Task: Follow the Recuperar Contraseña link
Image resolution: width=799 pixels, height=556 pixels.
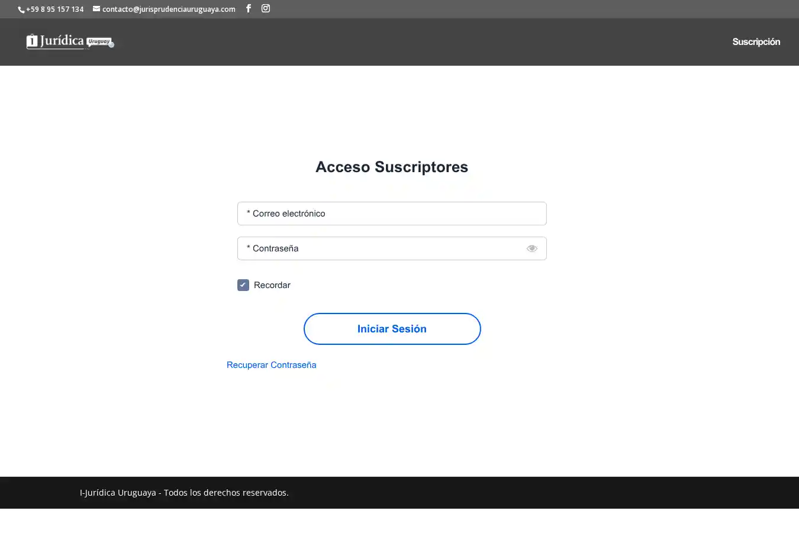Action: [271, 365]
